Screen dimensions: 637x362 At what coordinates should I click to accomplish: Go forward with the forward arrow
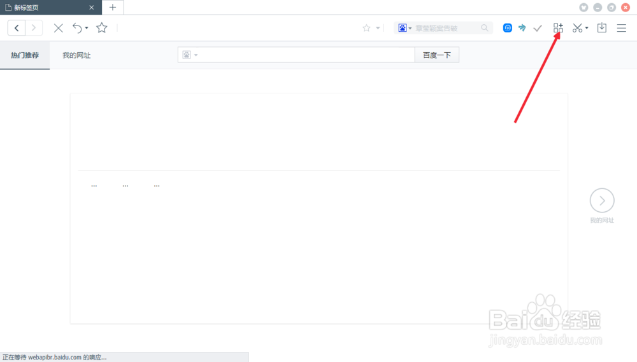(34, 28)
